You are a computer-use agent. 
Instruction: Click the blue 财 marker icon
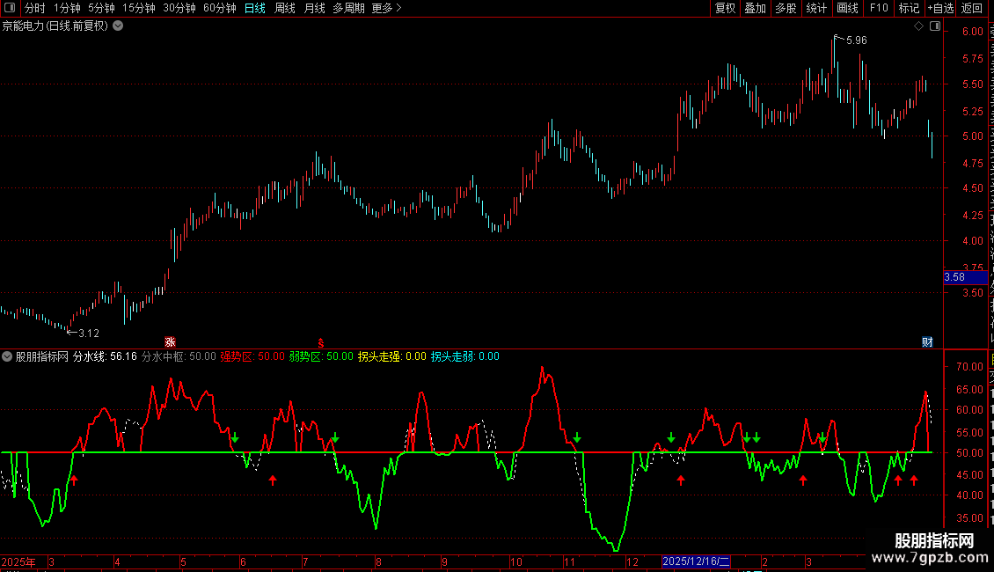click(x=927, y=341)
